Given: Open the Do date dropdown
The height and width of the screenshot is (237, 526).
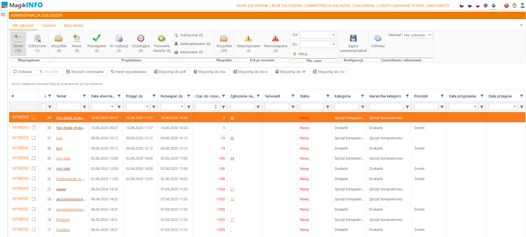Looking at the screenshot, I should tap(333, 44).
